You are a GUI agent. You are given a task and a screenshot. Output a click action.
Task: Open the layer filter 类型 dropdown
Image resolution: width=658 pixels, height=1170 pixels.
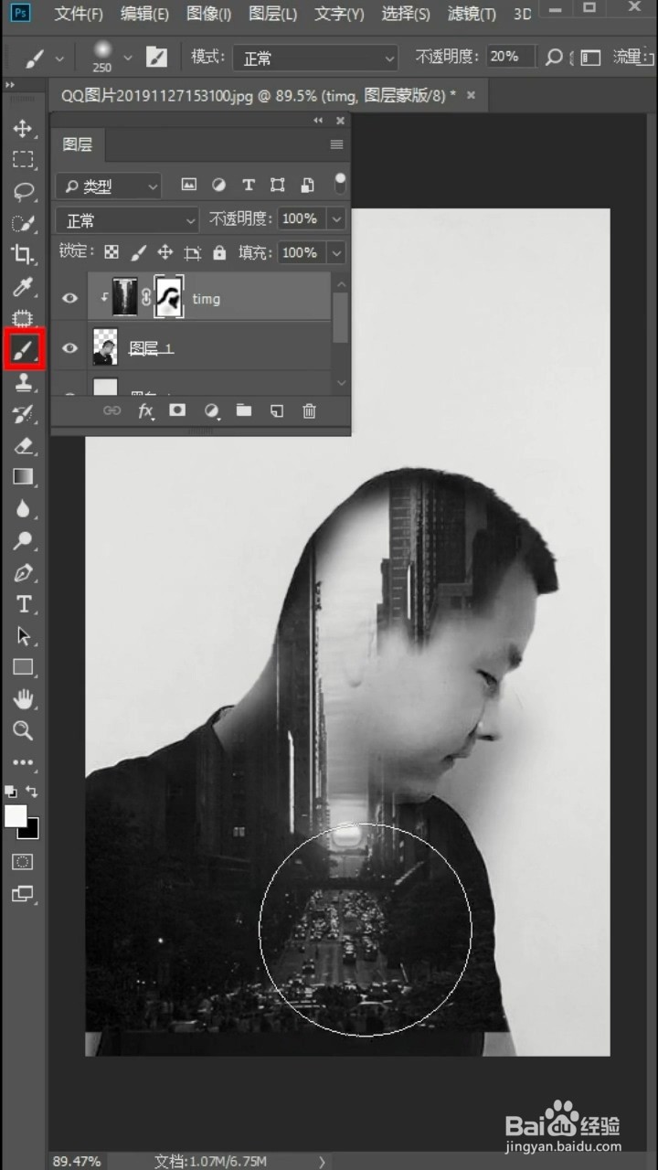[108, 186]
